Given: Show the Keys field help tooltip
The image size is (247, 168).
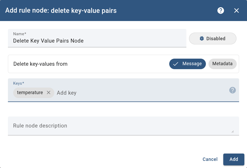Looking at the screenshot, I should [x=232, y=90].
